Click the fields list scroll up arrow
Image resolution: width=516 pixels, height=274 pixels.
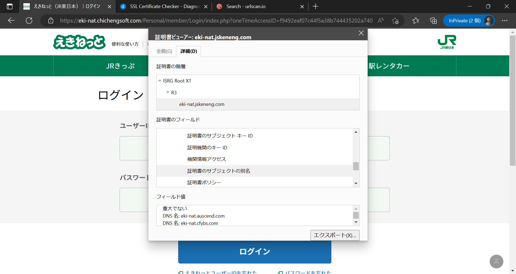[356, 132]
